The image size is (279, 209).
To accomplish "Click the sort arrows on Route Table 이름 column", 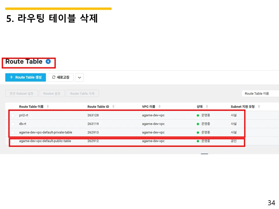I will pos(48,107).
